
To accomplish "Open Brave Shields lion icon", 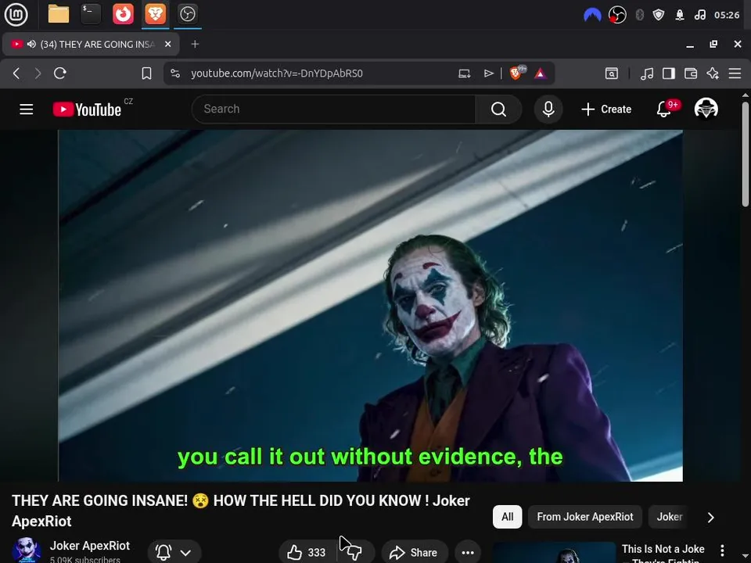I will click(517, 73).
